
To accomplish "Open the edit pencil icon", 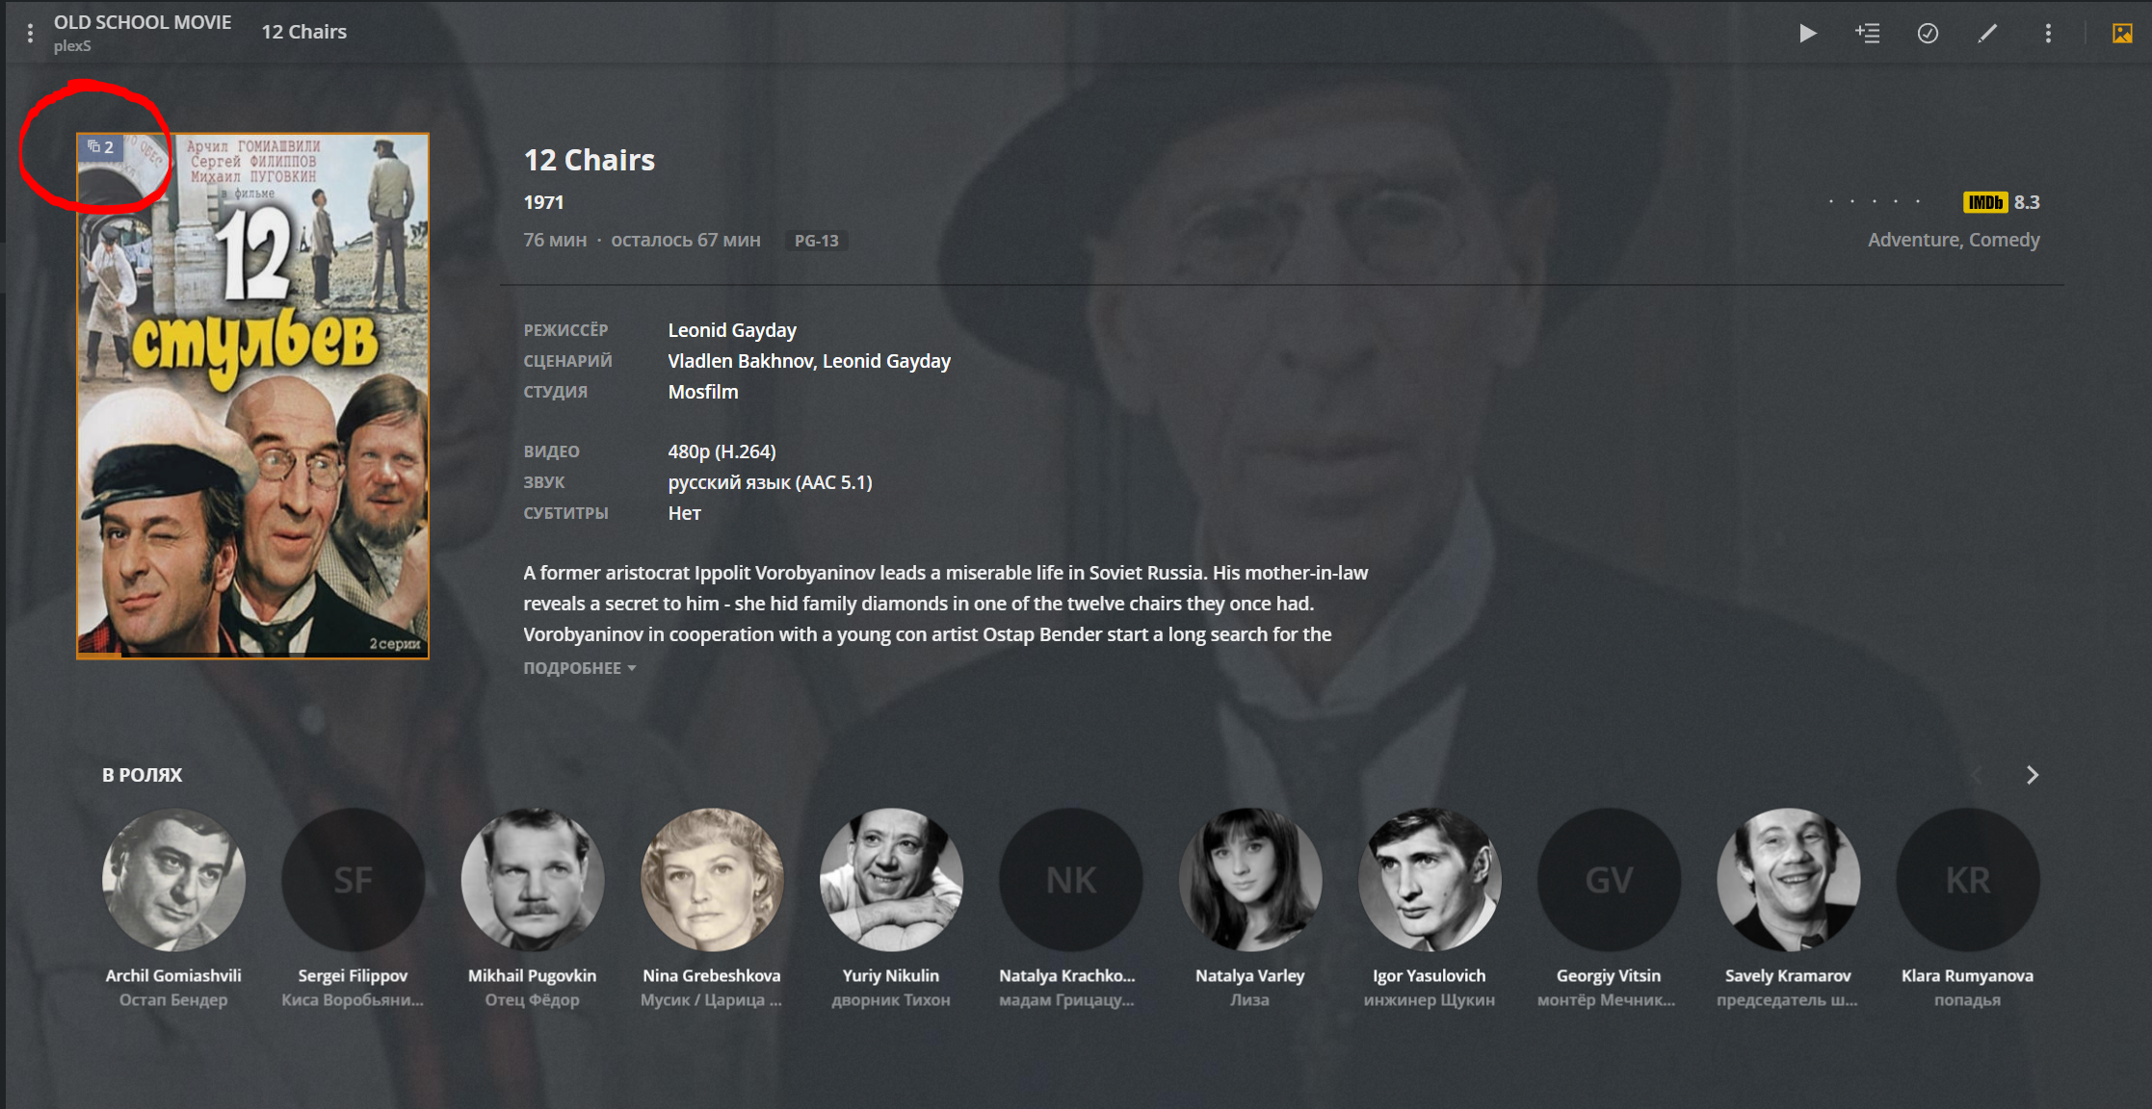I will coord(1987,33).
